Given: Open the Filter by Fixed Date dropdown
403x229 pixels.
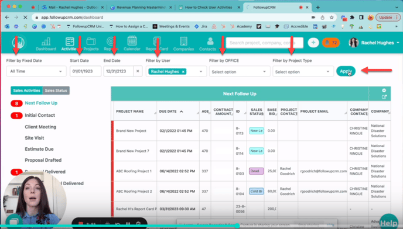Looking at the screenshot, I should pyautogui.click(x=36, y=71).
